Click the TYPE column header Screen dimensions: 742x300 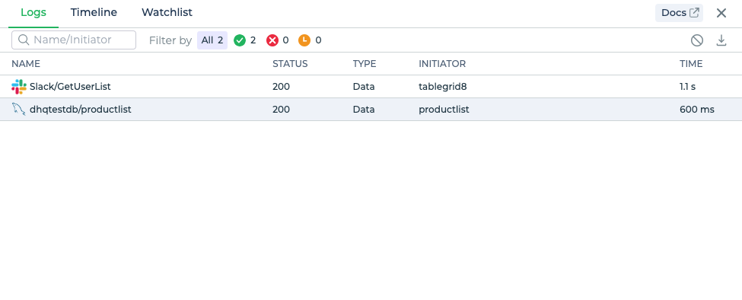pyautogui.click(x=365, y=64)
